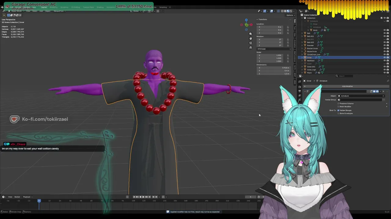Select the Necklace object in outliner
This screenshot has height=219, width=391.
(x=311, y=61)
